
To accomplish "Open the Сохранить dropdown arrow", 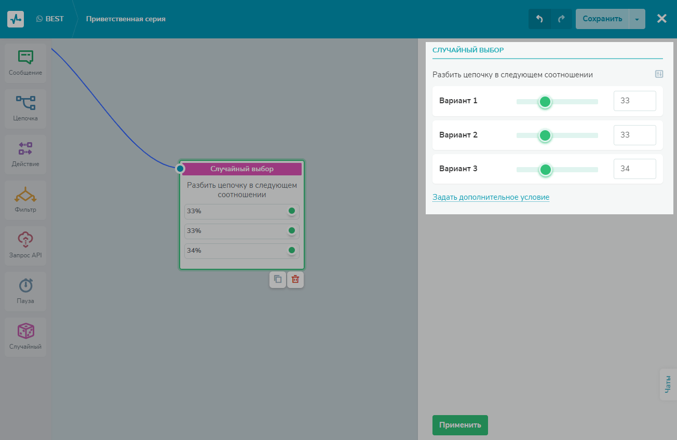I will click(x=637, y=19).
